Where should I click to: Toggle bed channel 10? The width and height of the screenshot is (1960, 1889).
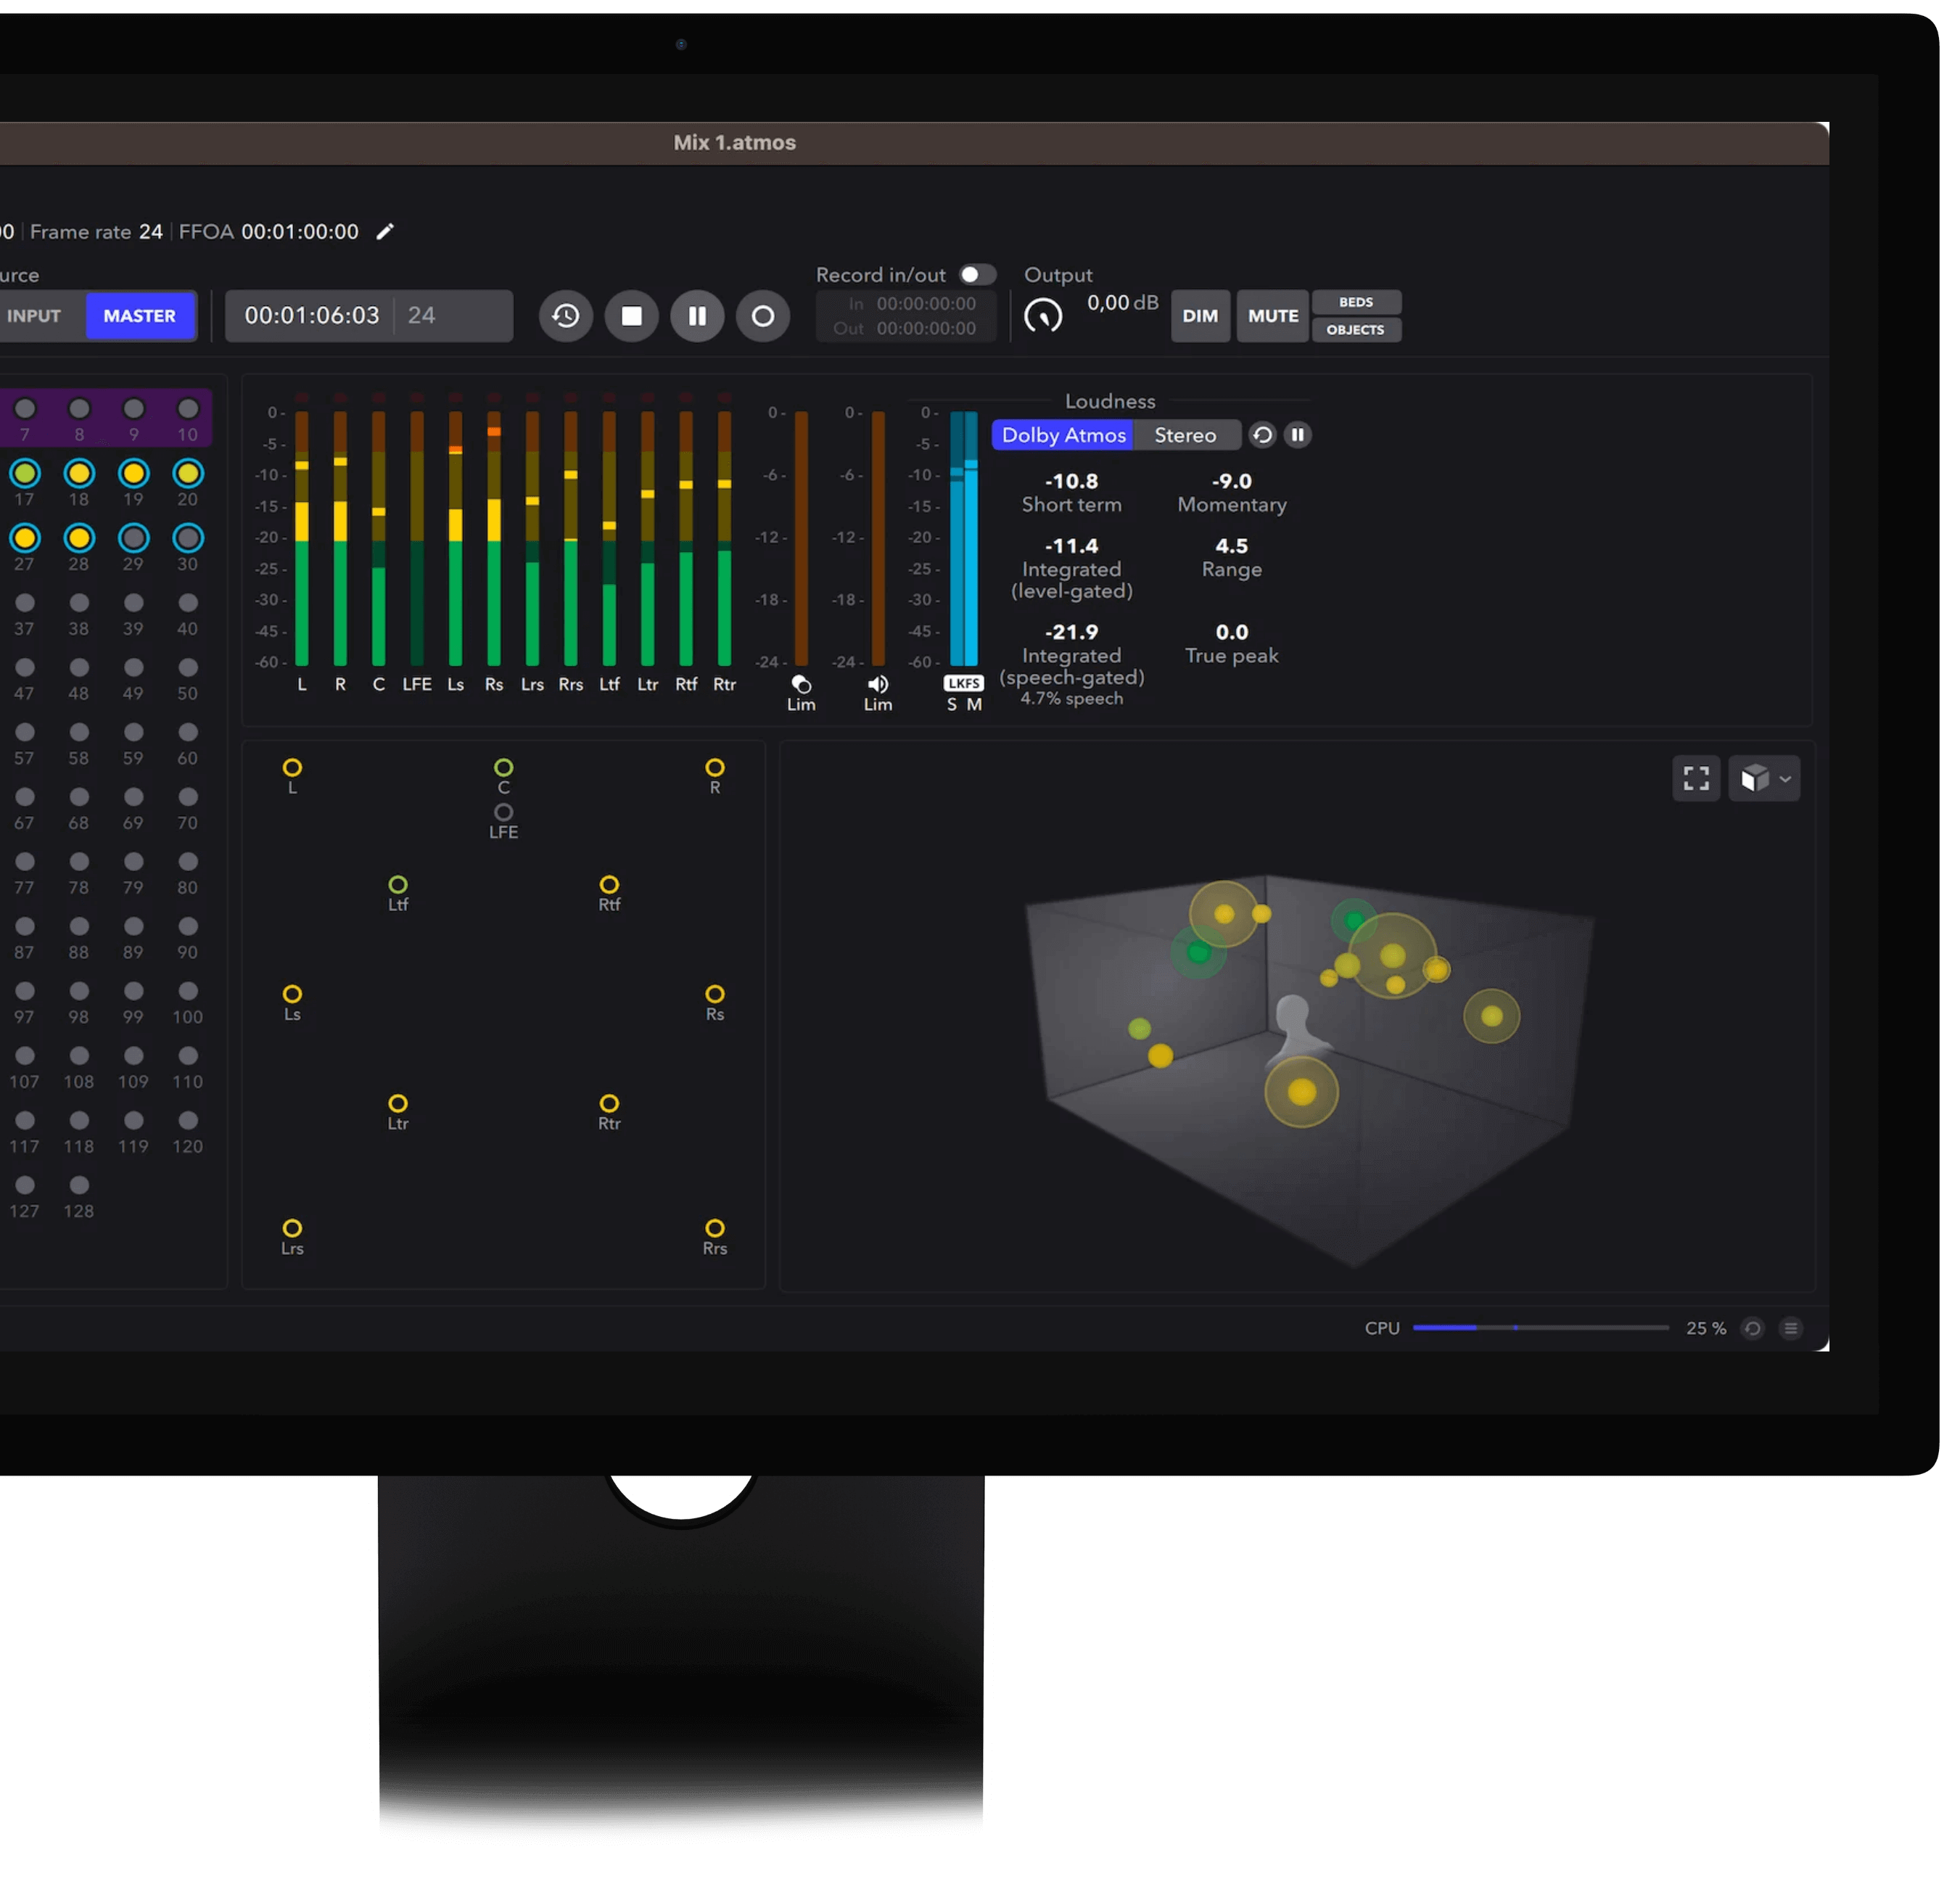click(188, 409)
